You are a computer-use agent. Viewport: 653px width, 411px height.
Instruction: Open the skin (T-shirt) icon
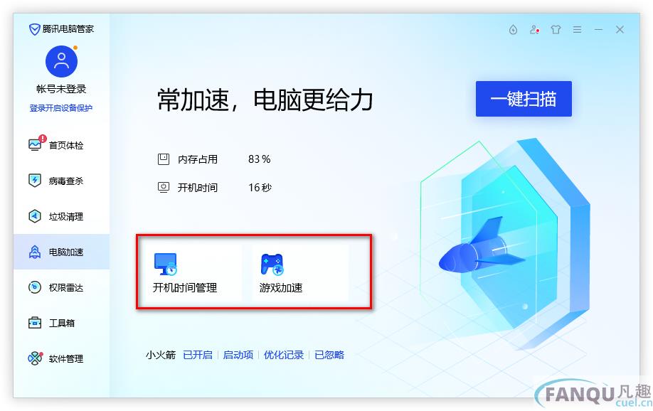pyautogui.click(x=556, y=30)
